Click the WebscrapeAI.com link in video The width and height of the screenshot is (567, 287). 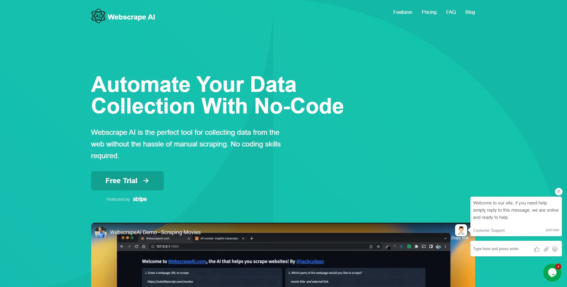[187, 261]
